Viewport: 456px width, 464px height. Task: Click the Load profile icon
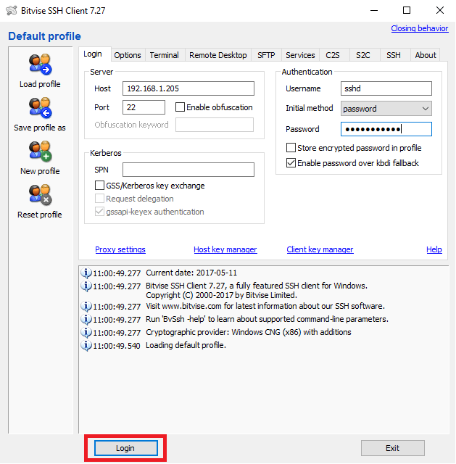coord(40,65)
